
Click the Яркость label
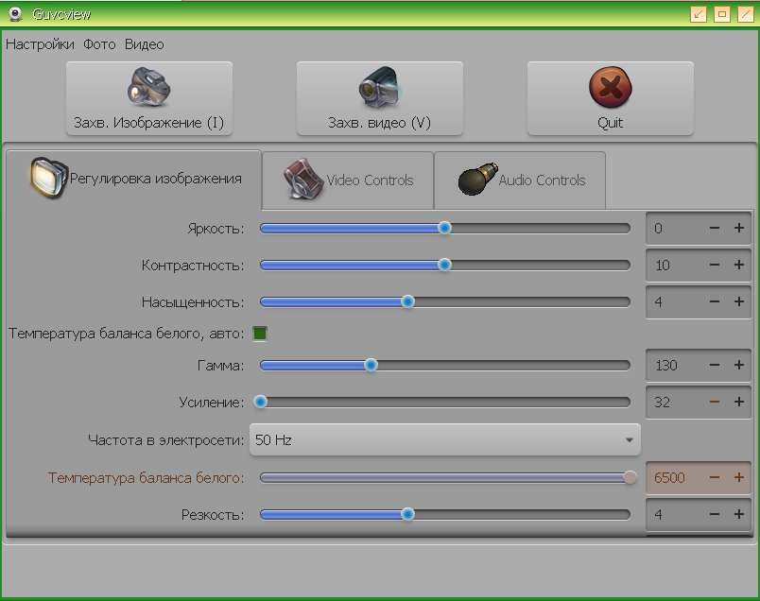coord(216,229)
